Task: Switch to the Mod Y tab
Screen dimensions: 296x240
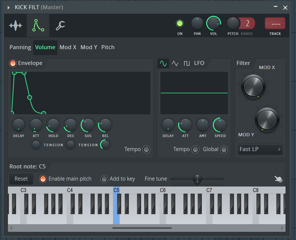Action: click(x=89, y=47)
